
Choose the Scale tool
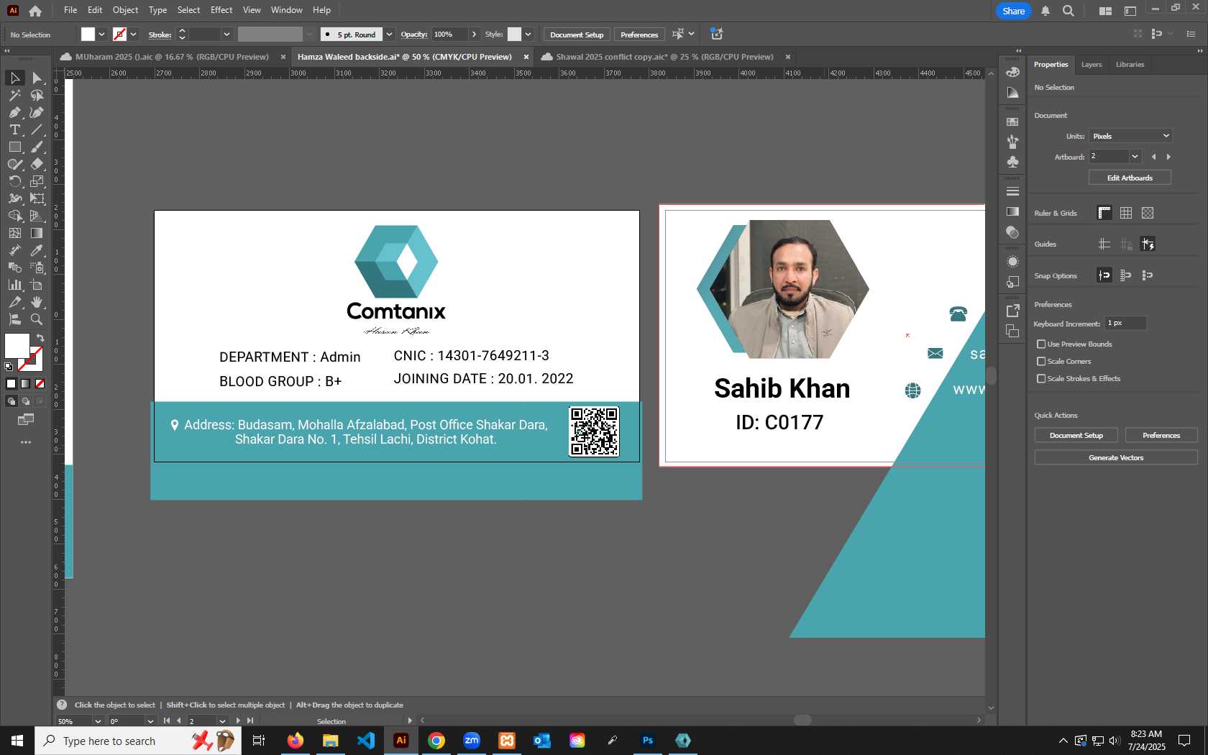pos(37,181)
